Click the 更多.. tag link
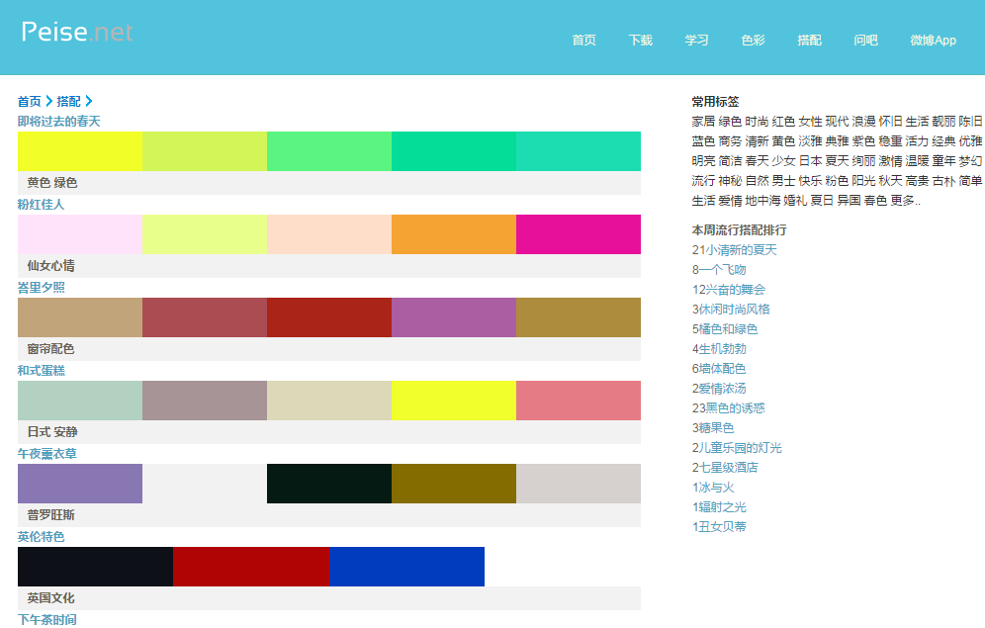Viewport: 985px width, 628px height. click(905, 201)
